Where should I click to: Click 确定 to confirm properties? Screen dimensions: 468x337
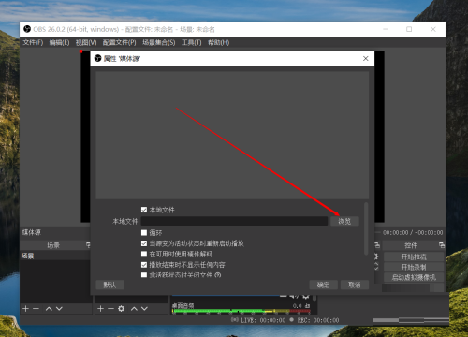pos(323,285)
